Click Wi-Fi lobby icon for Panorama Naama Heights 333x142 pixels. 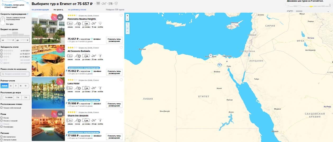point(101,24)
